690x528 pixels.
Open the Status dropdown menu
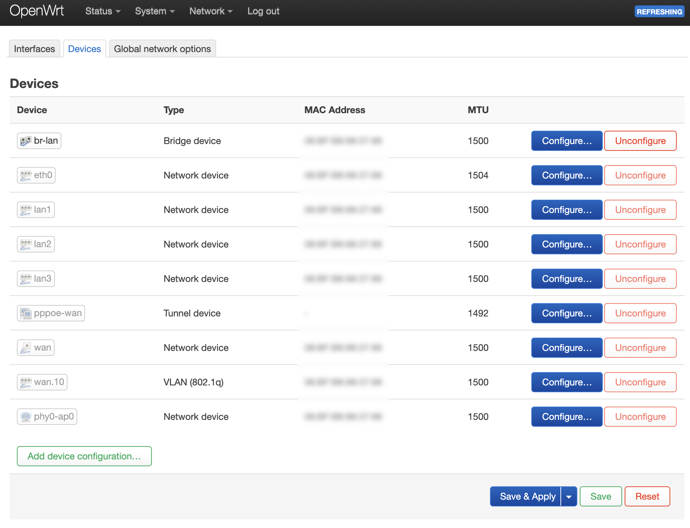pyautogui.click(x=103, y=11)
